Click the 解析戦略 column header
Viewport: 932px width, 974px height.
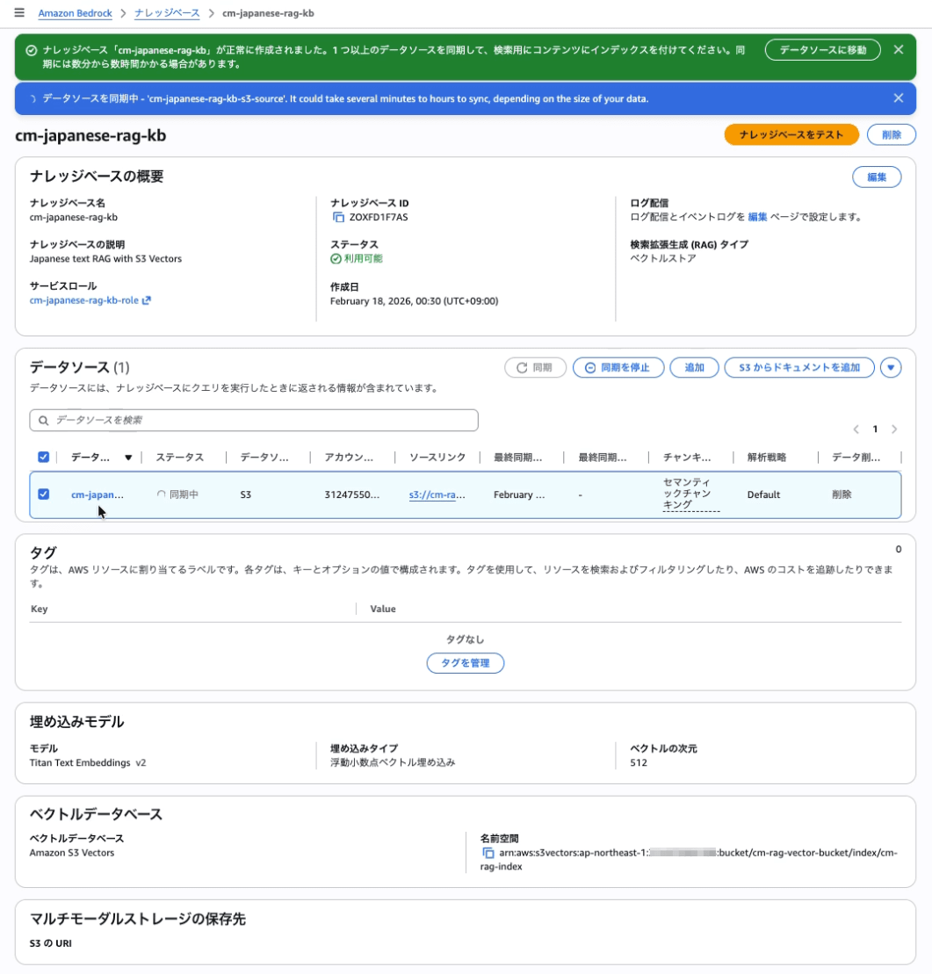767,458
